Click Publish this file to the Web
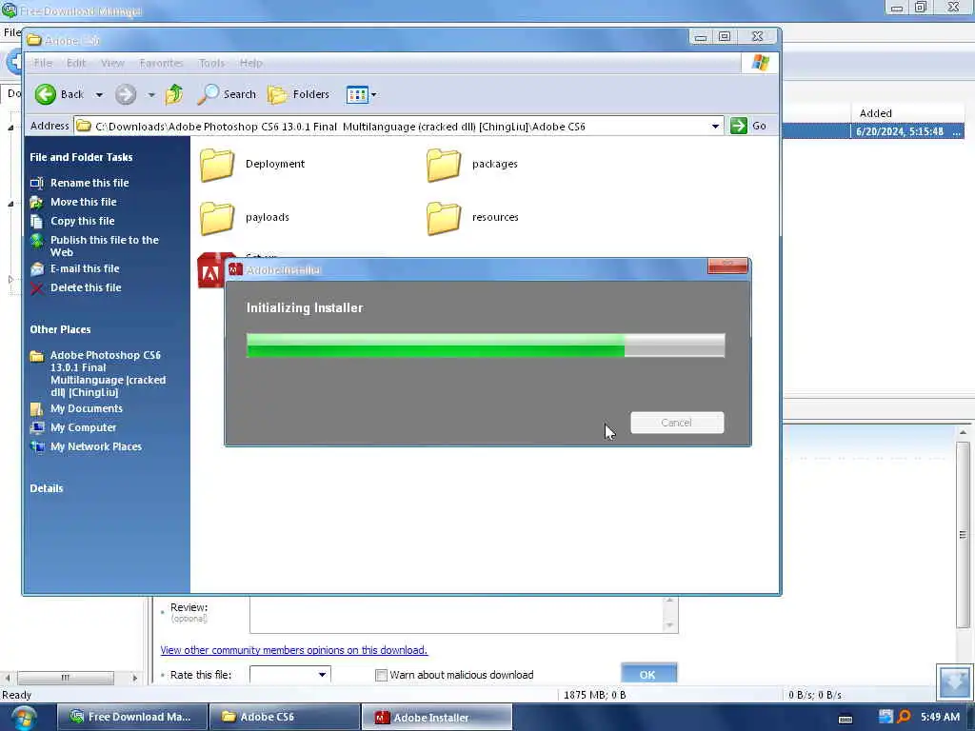This screenshot has height=731, width=975. 104,247
